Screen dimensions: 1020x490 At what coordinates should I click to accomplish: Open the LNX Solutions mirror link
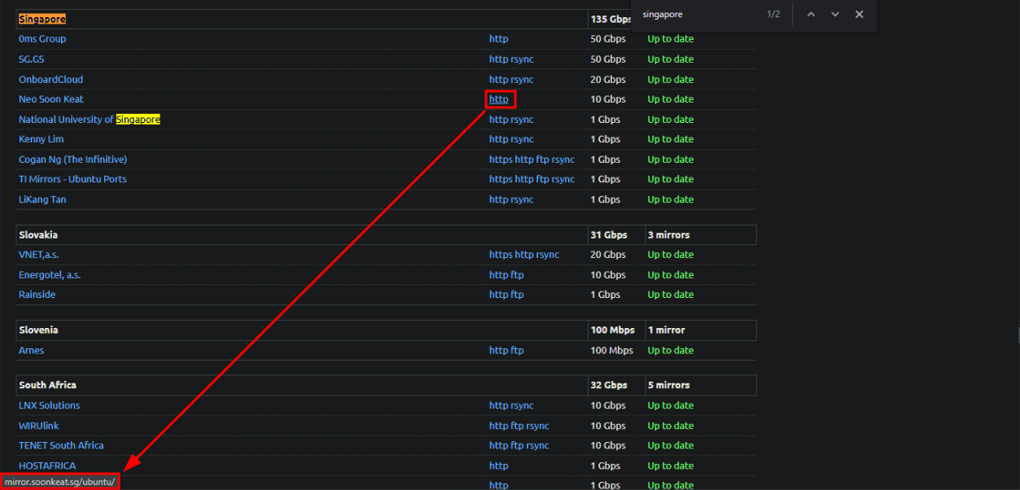49,405
